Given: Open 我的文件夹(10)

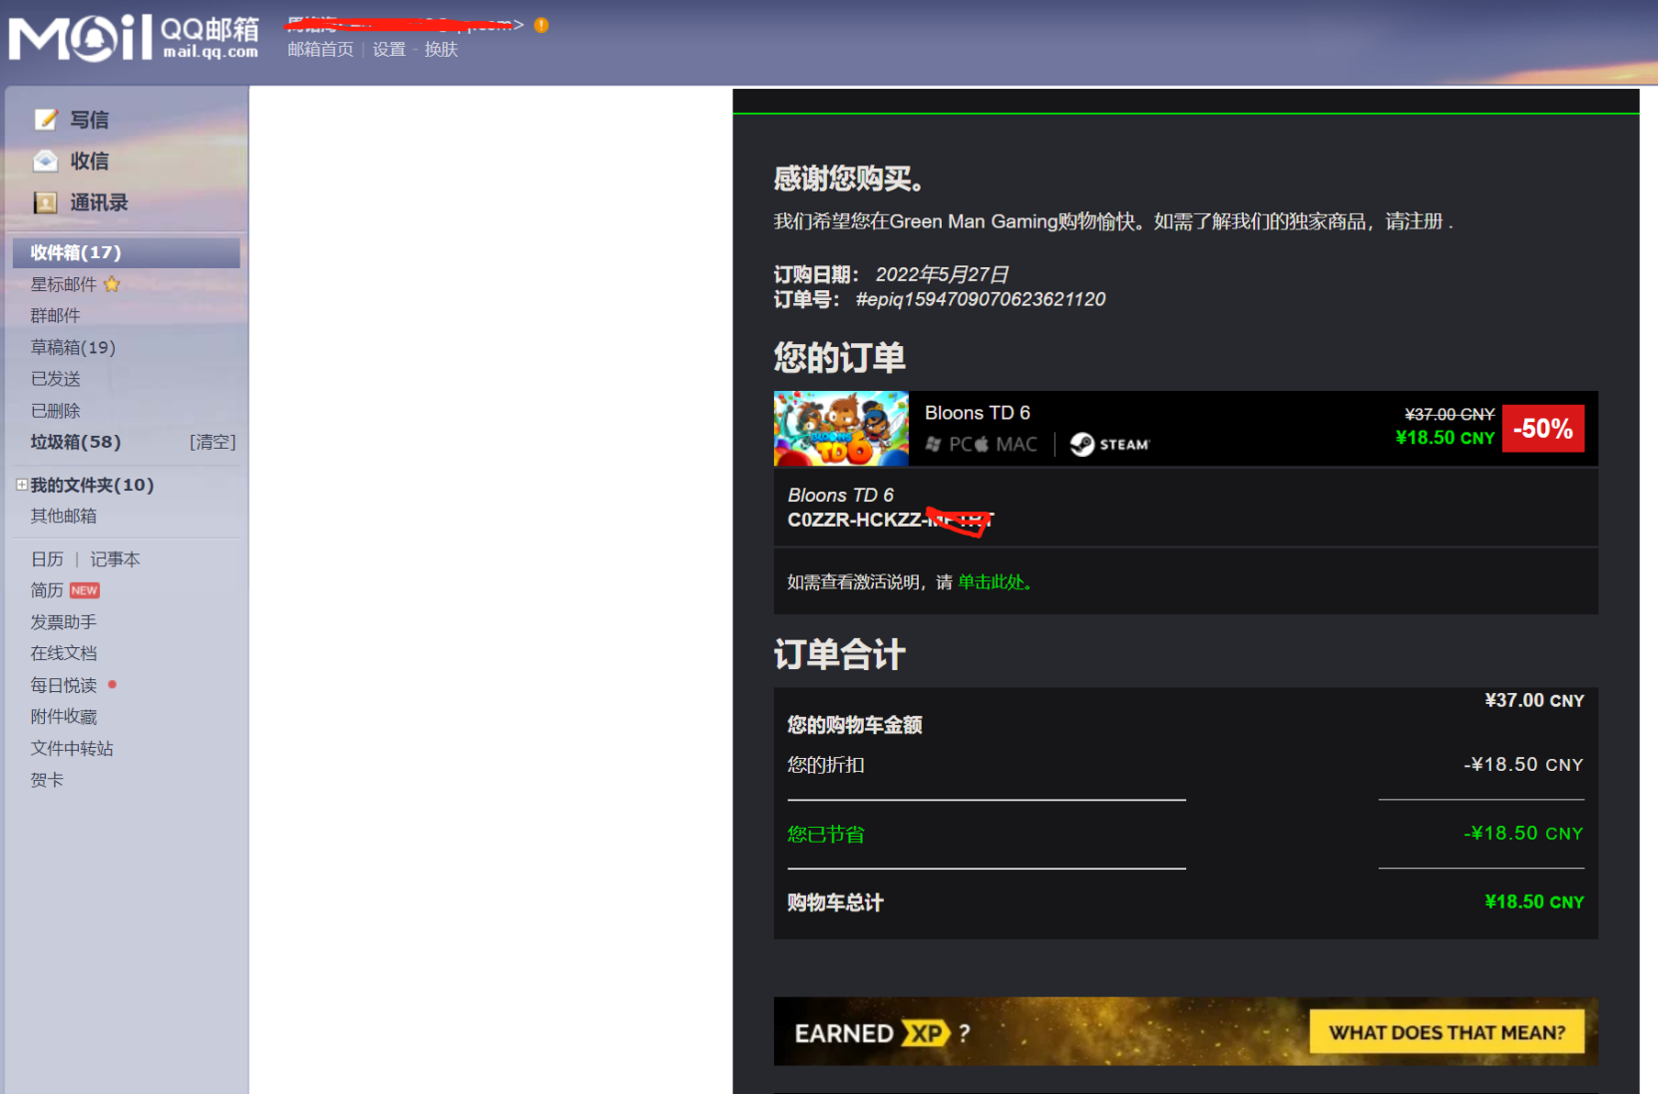Looking at the screenshot, I should [92, 485].
